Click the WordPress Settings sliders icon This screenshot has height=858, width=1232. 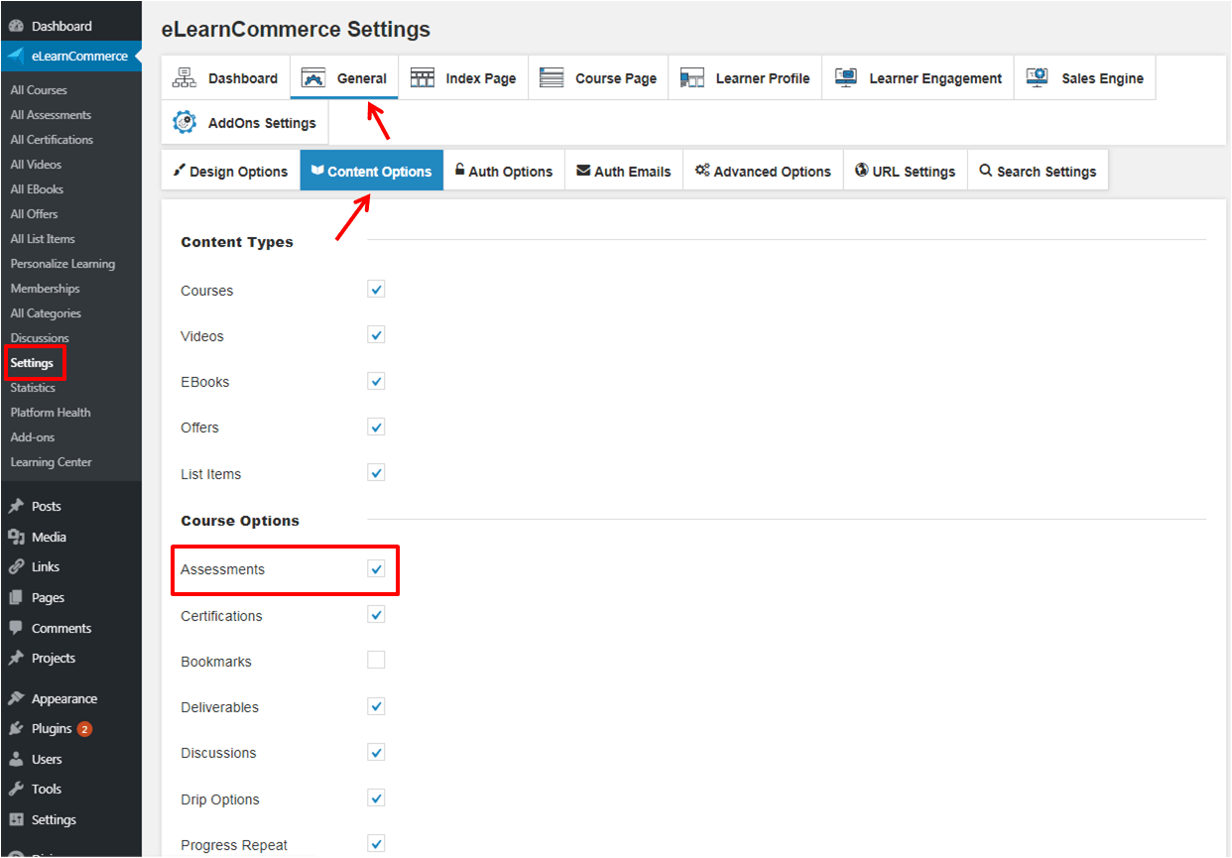pos(16,819)
